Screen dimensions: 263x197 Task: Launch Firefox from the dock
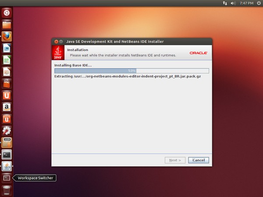7,36
